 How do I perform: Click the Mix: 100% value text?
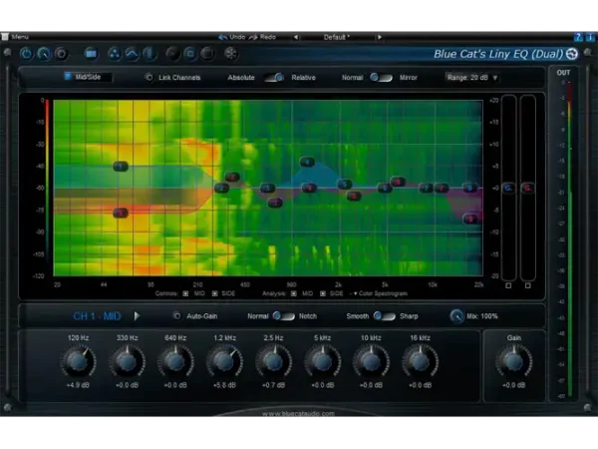[x=482, y=316]
